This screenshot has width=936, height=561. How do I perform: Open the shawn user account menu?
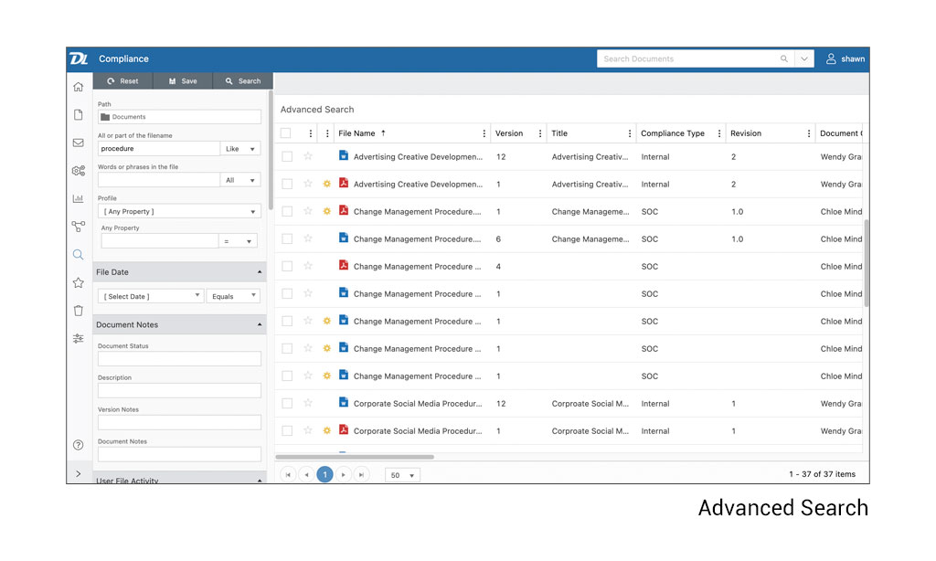click(x=846, y=58)
